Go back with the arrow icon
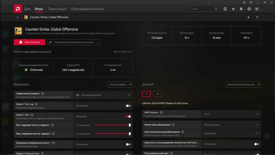Viewport: 275px width, 155px height. (18, 17)
